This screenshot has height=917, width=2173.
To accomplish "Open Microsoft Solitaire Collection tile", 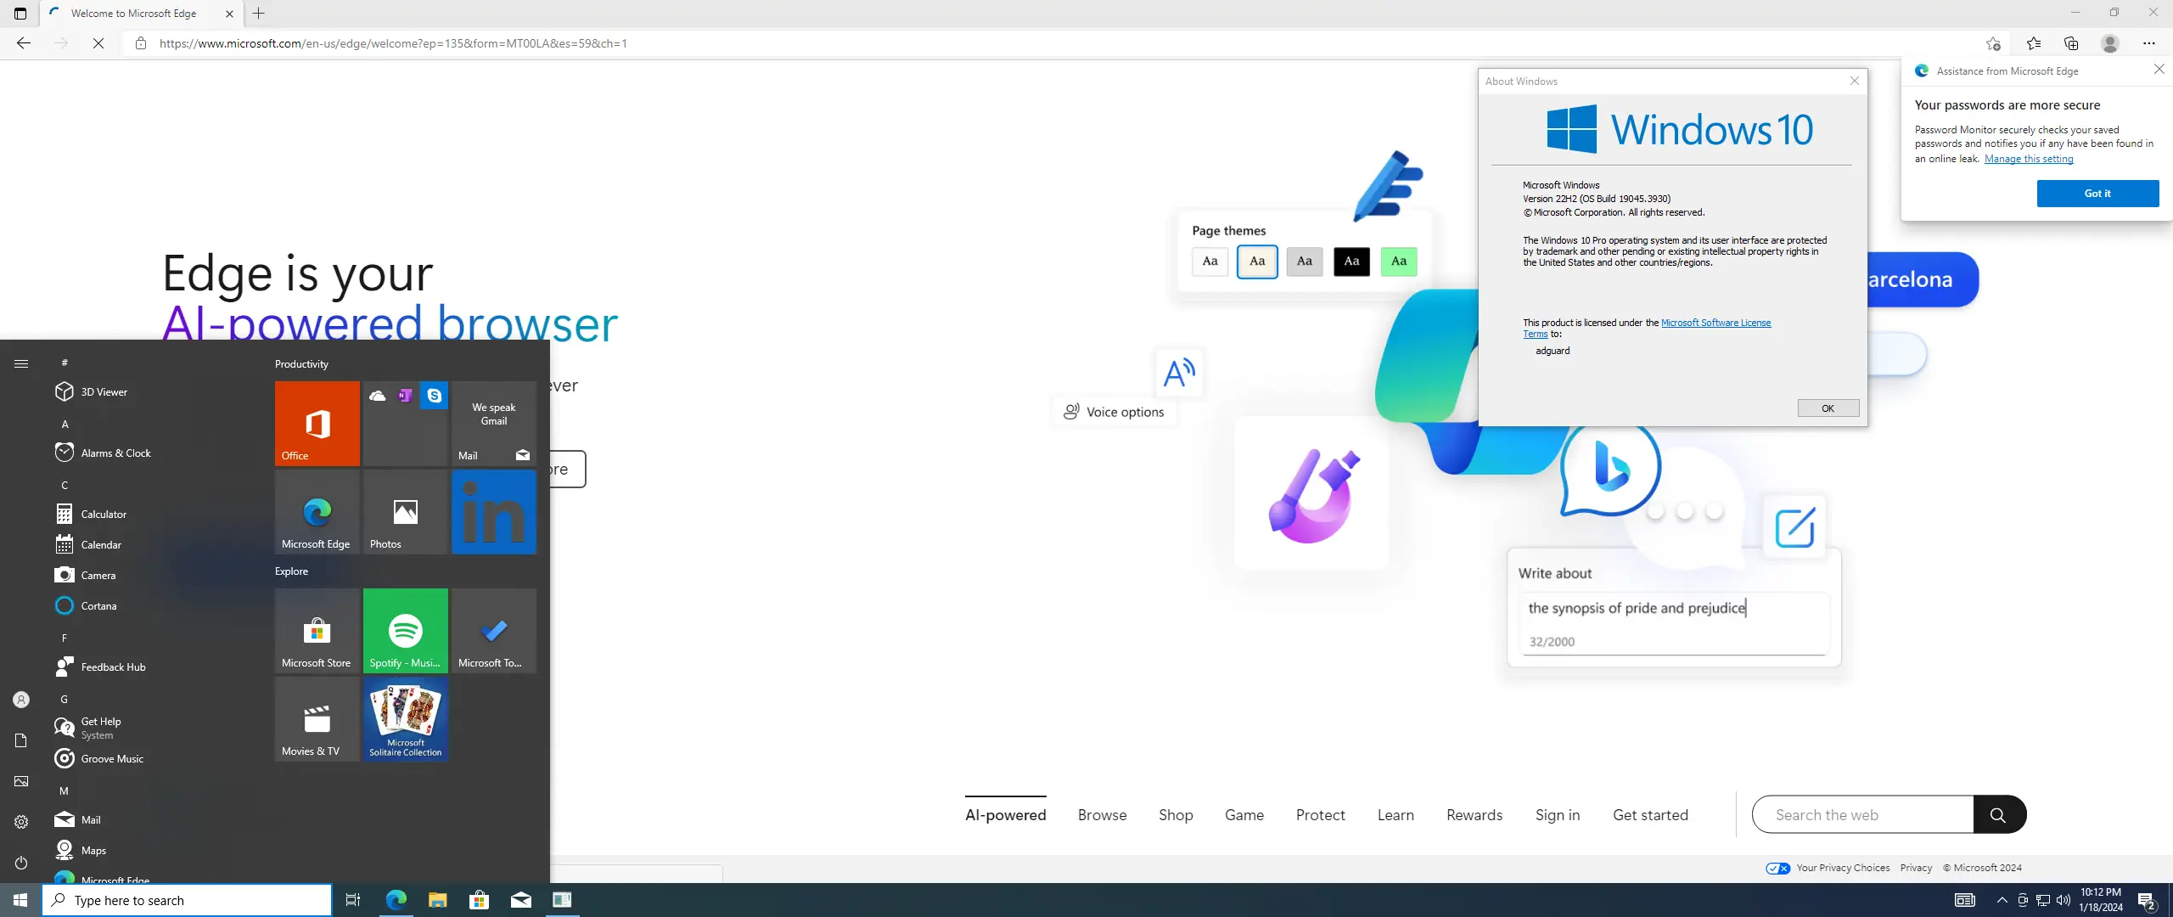I will (405, 718).
